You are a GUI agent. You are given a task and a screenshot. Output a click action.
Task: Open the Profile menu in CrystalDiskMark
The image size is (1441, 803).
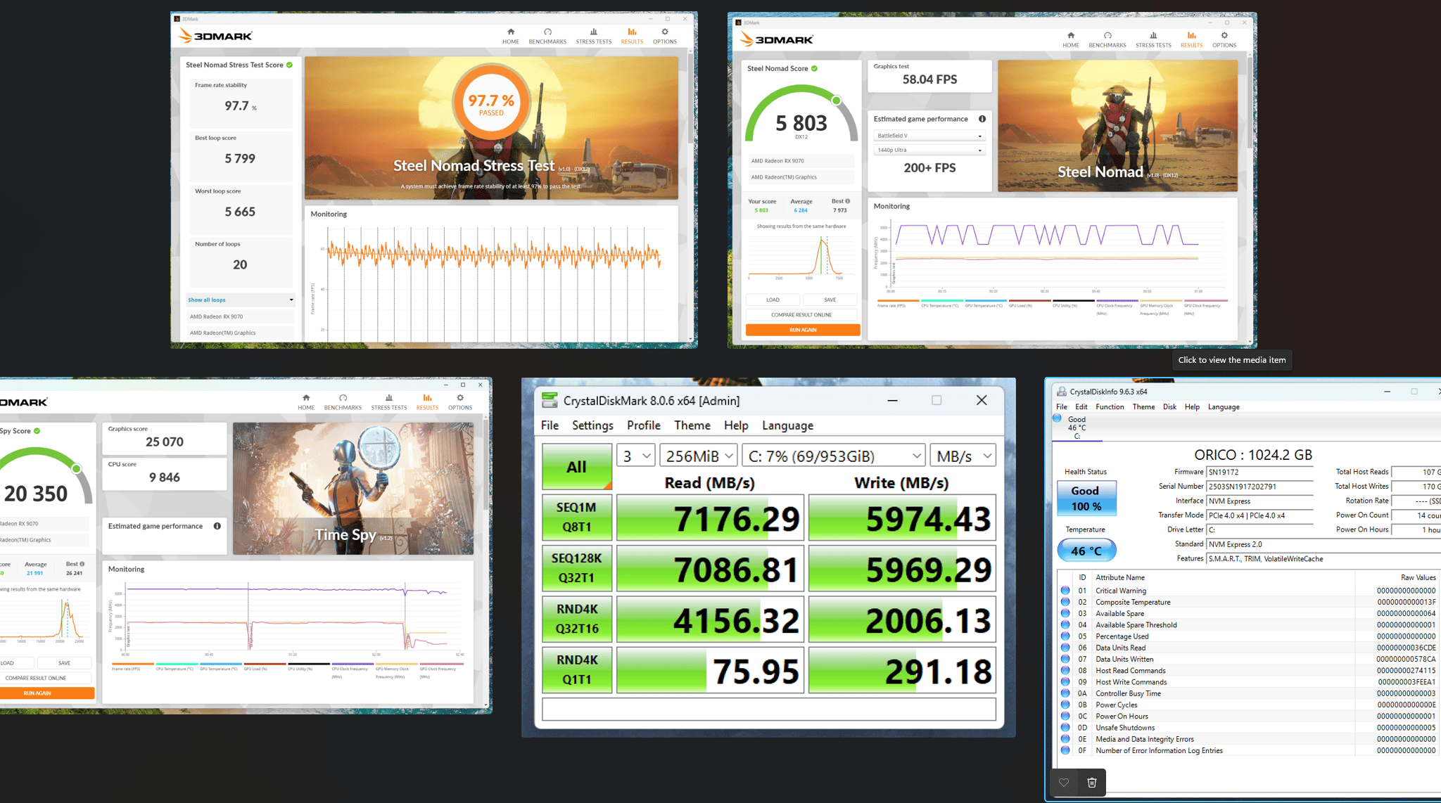(x=644, y=425)
